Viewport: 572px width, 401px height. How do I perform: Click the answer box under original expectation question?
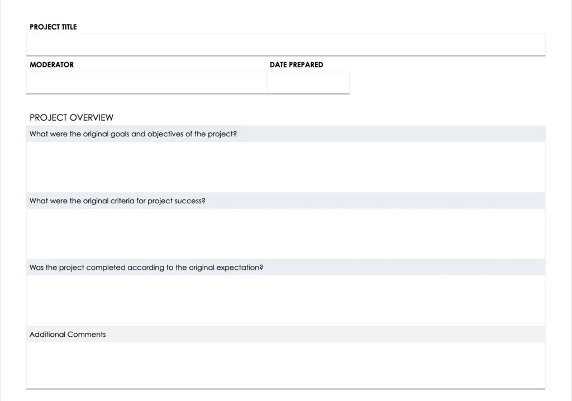(x=285, y=300)
